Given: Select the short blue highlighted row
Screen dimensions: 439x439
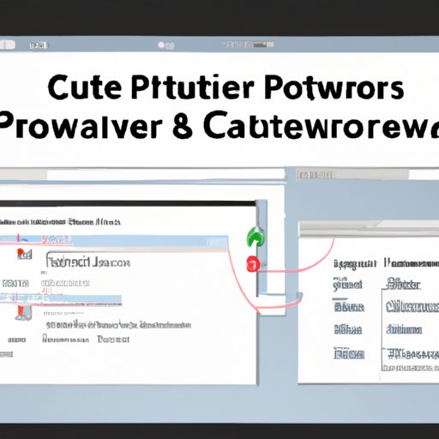Looking at the screenshot, I should point(61,299).
